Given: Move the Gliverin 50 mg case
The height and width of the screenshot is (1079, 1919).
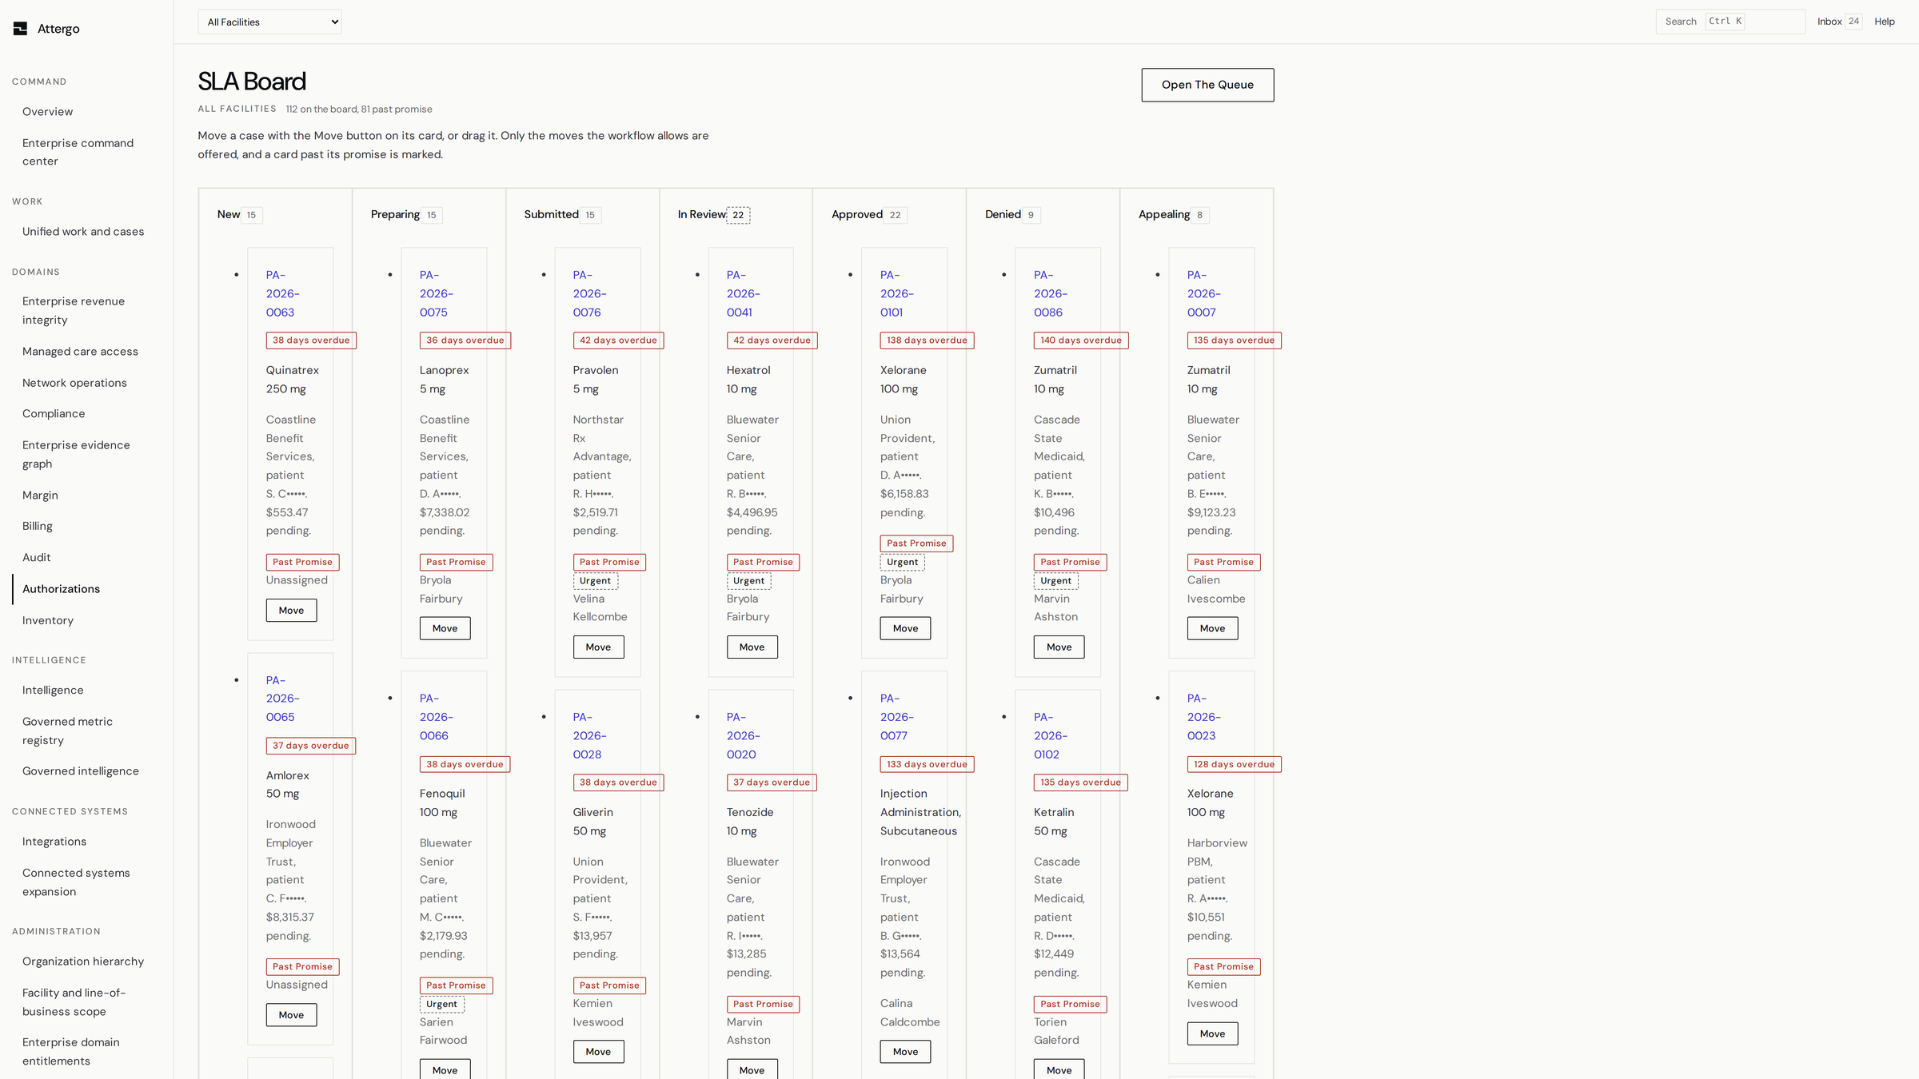Looking at the screenshot, I should coord(598,1052).
